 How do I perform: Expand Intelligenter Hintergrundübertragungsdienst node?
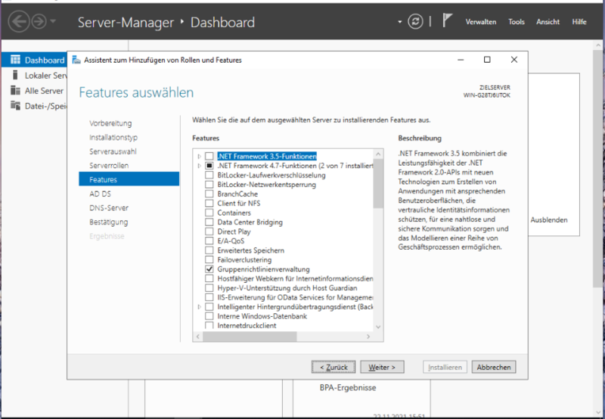(200, 307)
